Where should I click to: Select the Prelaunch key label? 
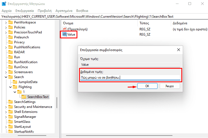coord(21,37)
